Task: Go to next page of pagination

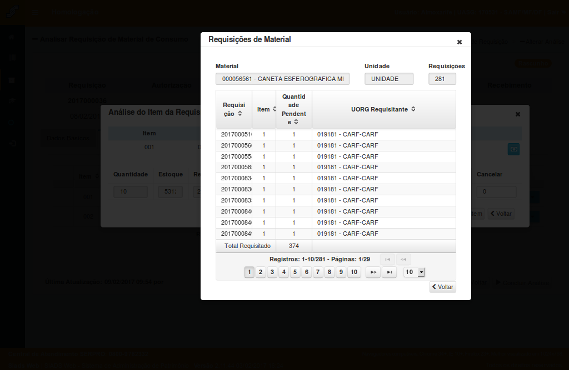Action: tap(373, 272)
